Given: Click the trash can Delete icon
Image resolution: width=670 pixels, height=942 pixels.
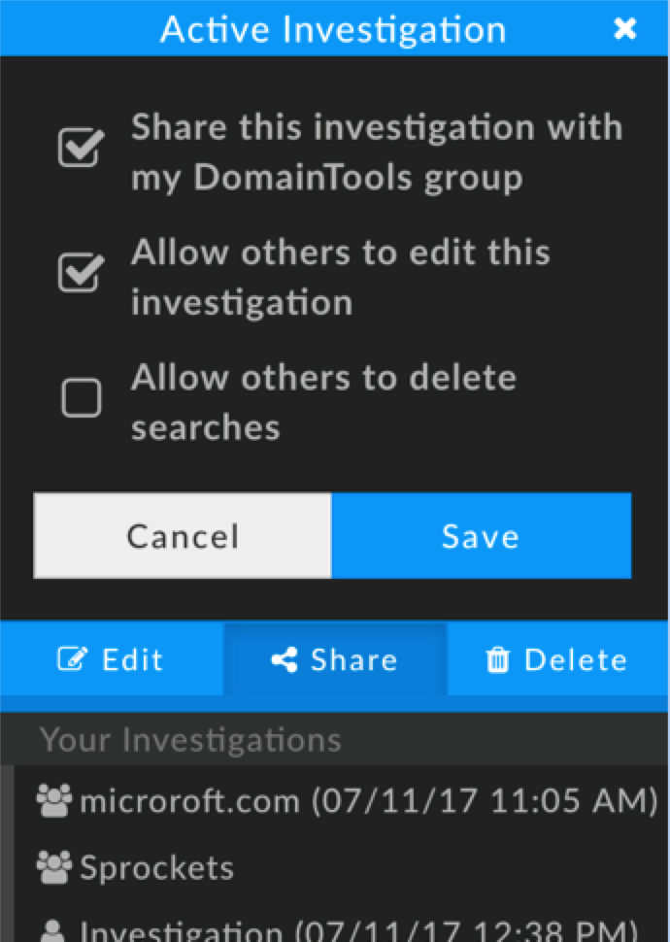Looking at the screenshot, I should pyautogui.click(x=497, y=660).
